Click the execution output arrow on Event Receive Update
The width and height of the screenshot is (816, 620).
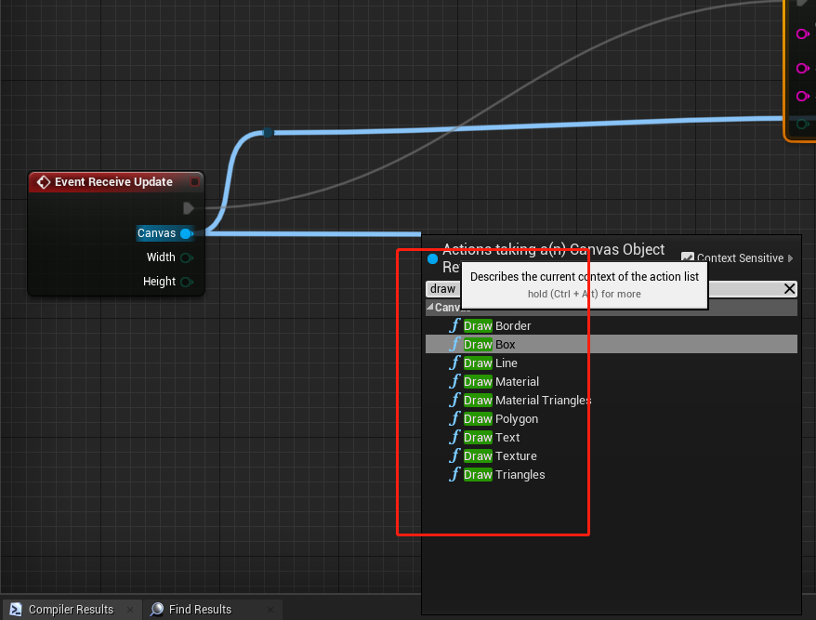[x=189, y=207]
